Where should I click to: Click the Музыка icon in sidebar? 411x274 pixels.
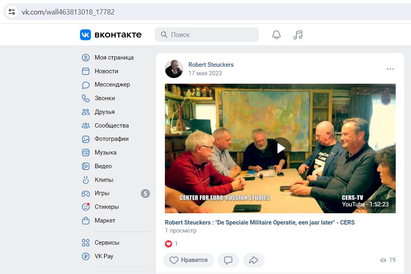click(86, 152)
